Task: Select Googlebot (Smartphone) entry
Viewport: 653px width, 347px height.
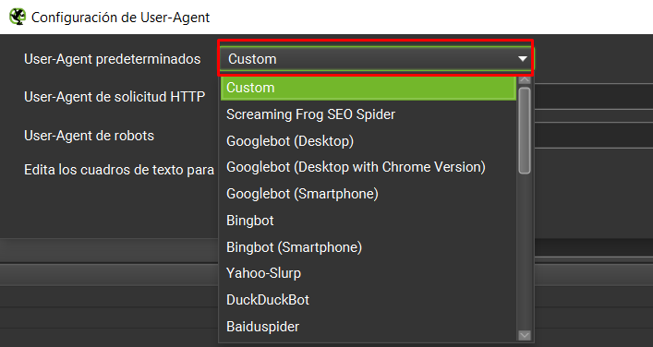Action: 369,194
